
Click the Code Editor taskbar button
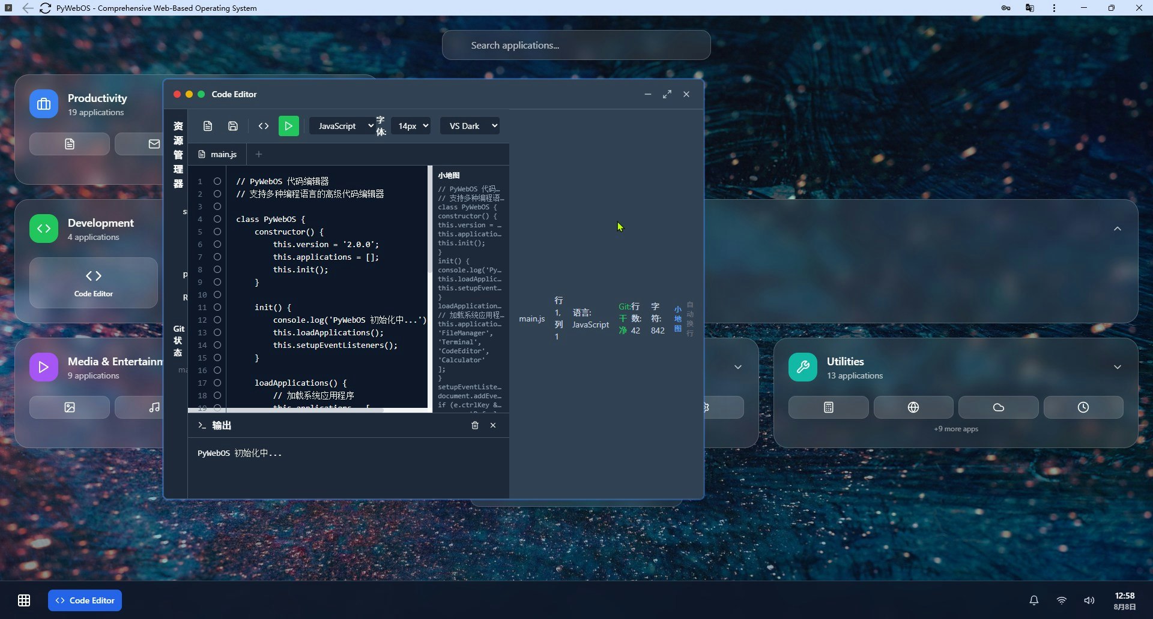(85, 600)
